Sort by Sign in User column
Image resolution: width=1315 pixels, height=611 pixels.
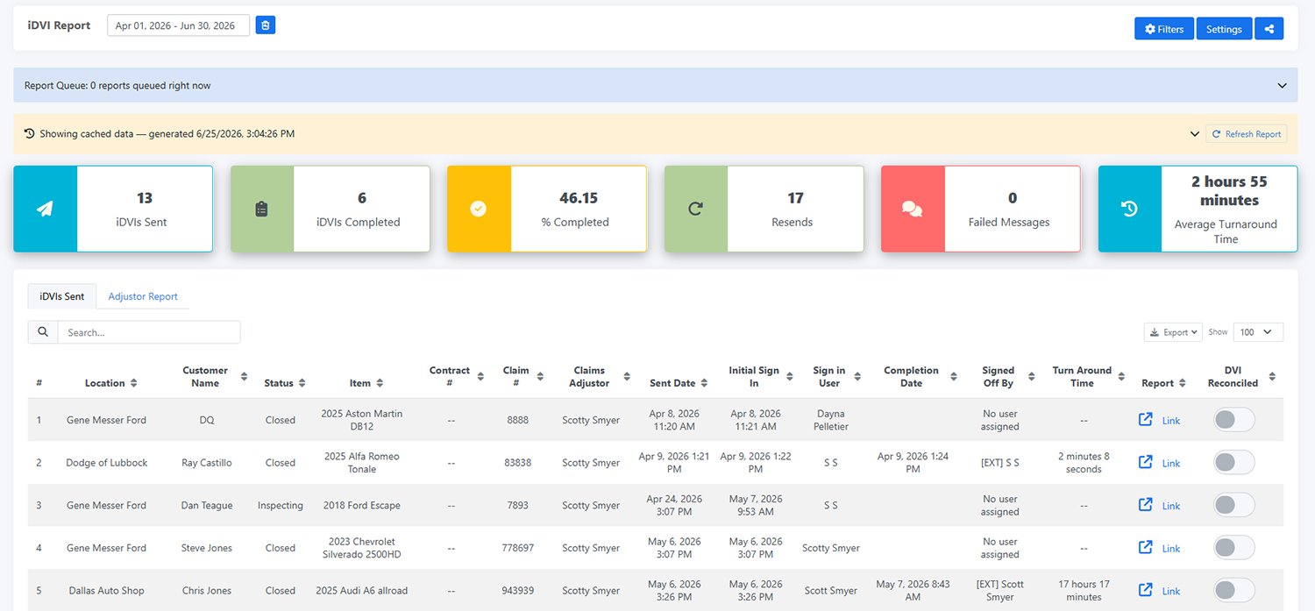click(x=857, y=377)
